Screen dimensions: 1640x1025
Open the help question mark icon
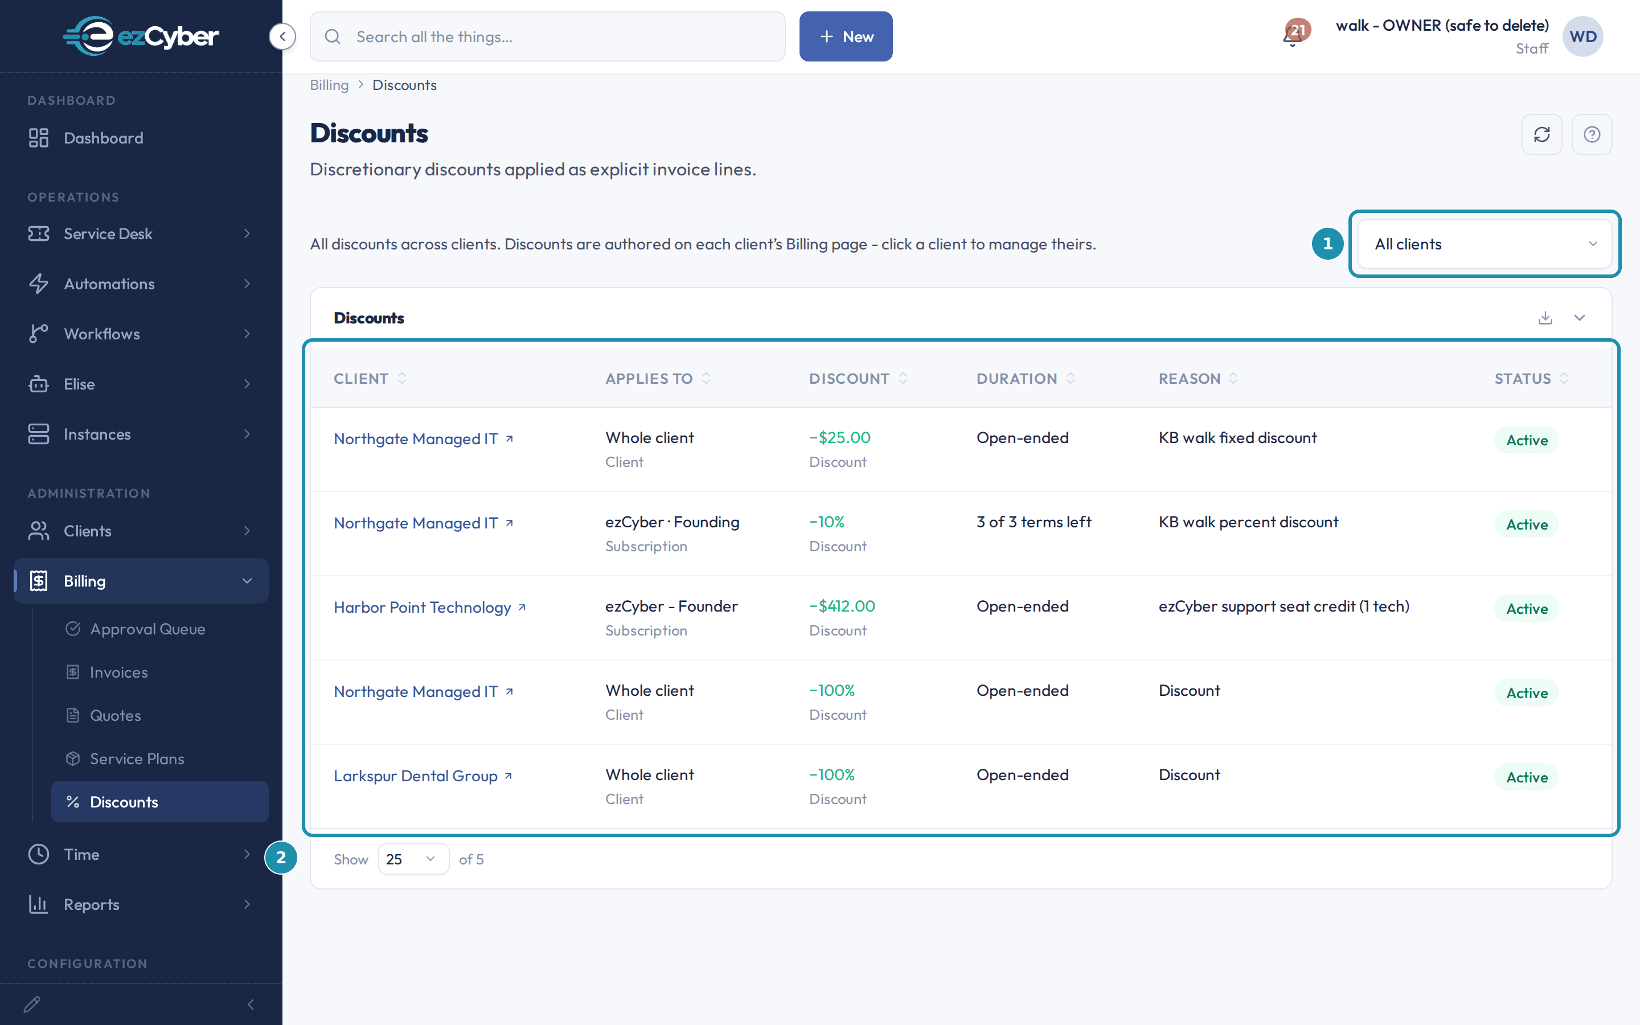1592,134
